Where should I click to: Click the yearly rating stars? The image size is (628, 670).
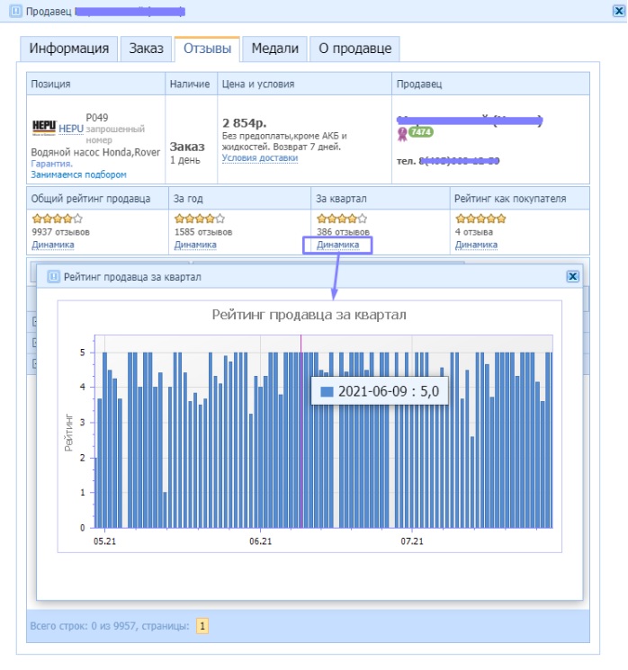(x=198, y=219)
